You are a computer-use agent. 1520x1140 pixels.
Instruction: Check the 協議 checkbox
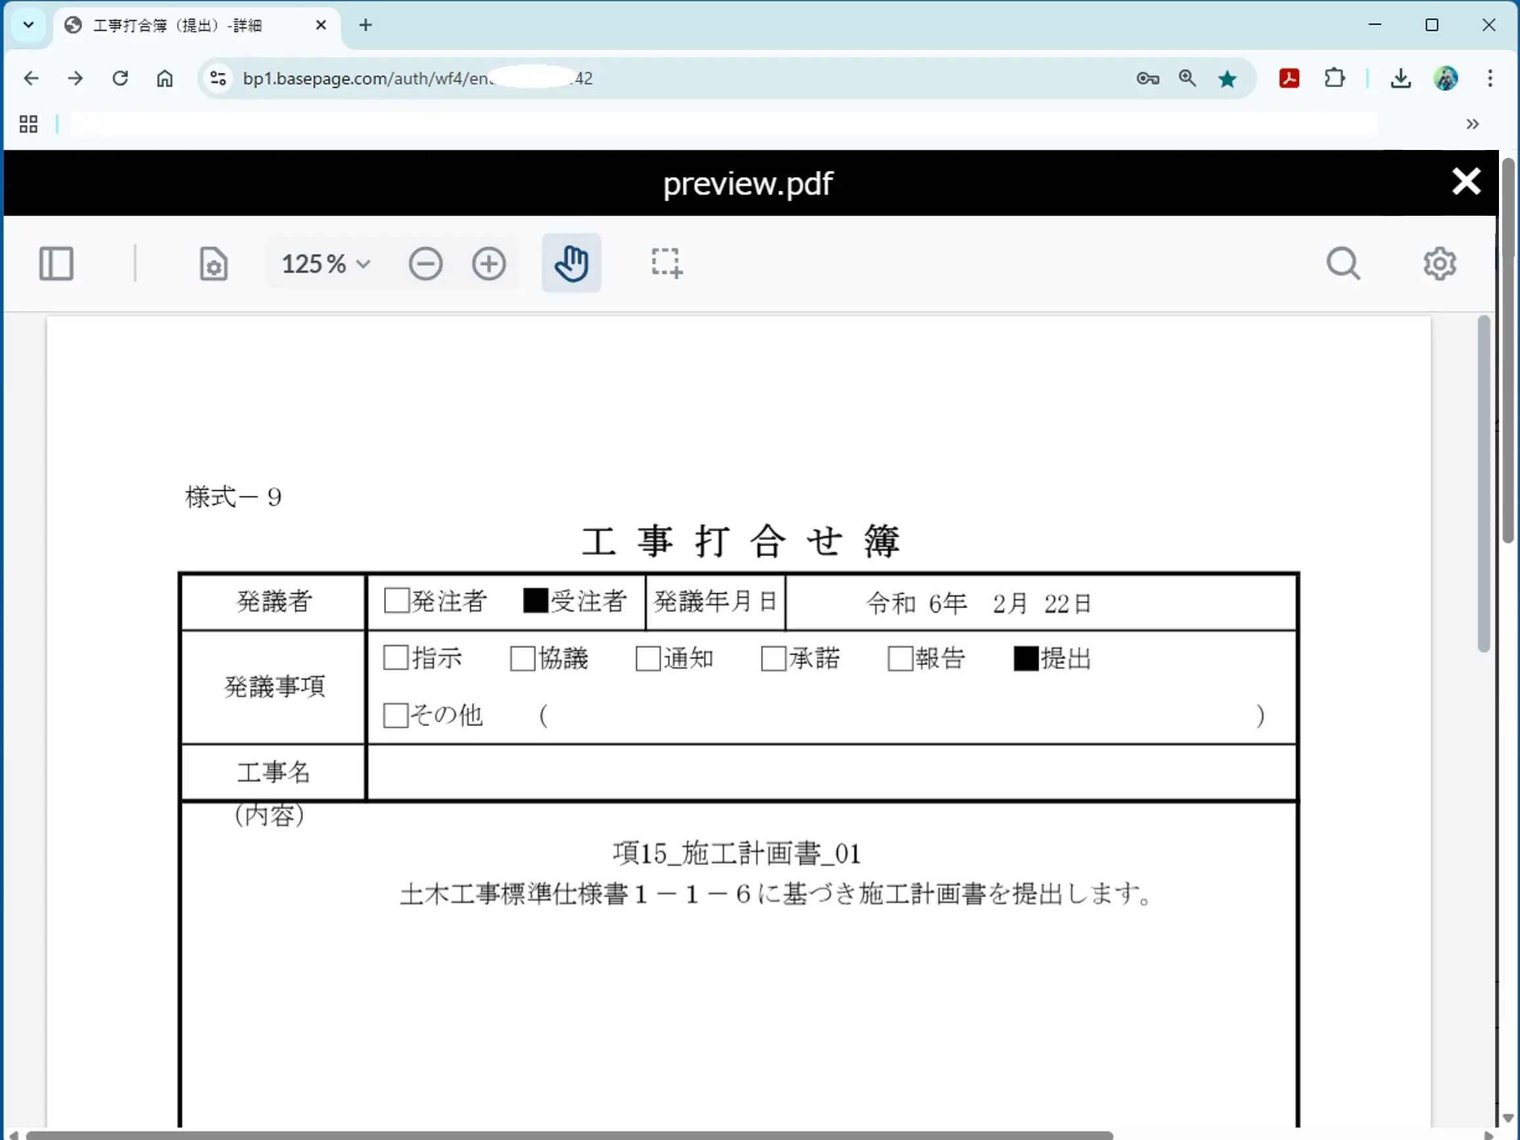point(522,658)
